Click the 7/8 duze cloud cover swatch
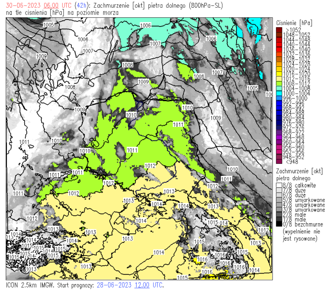 [279, 190]
